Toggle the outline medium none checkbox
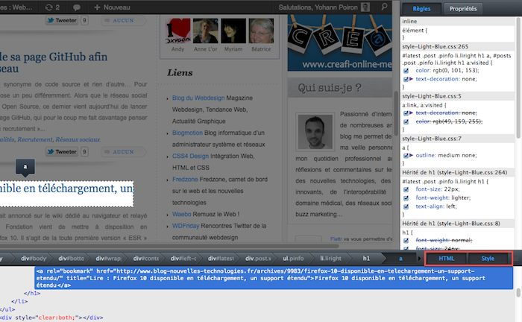Screen dimensions: 522x322 pyautogui.click(x=407, y=154)
